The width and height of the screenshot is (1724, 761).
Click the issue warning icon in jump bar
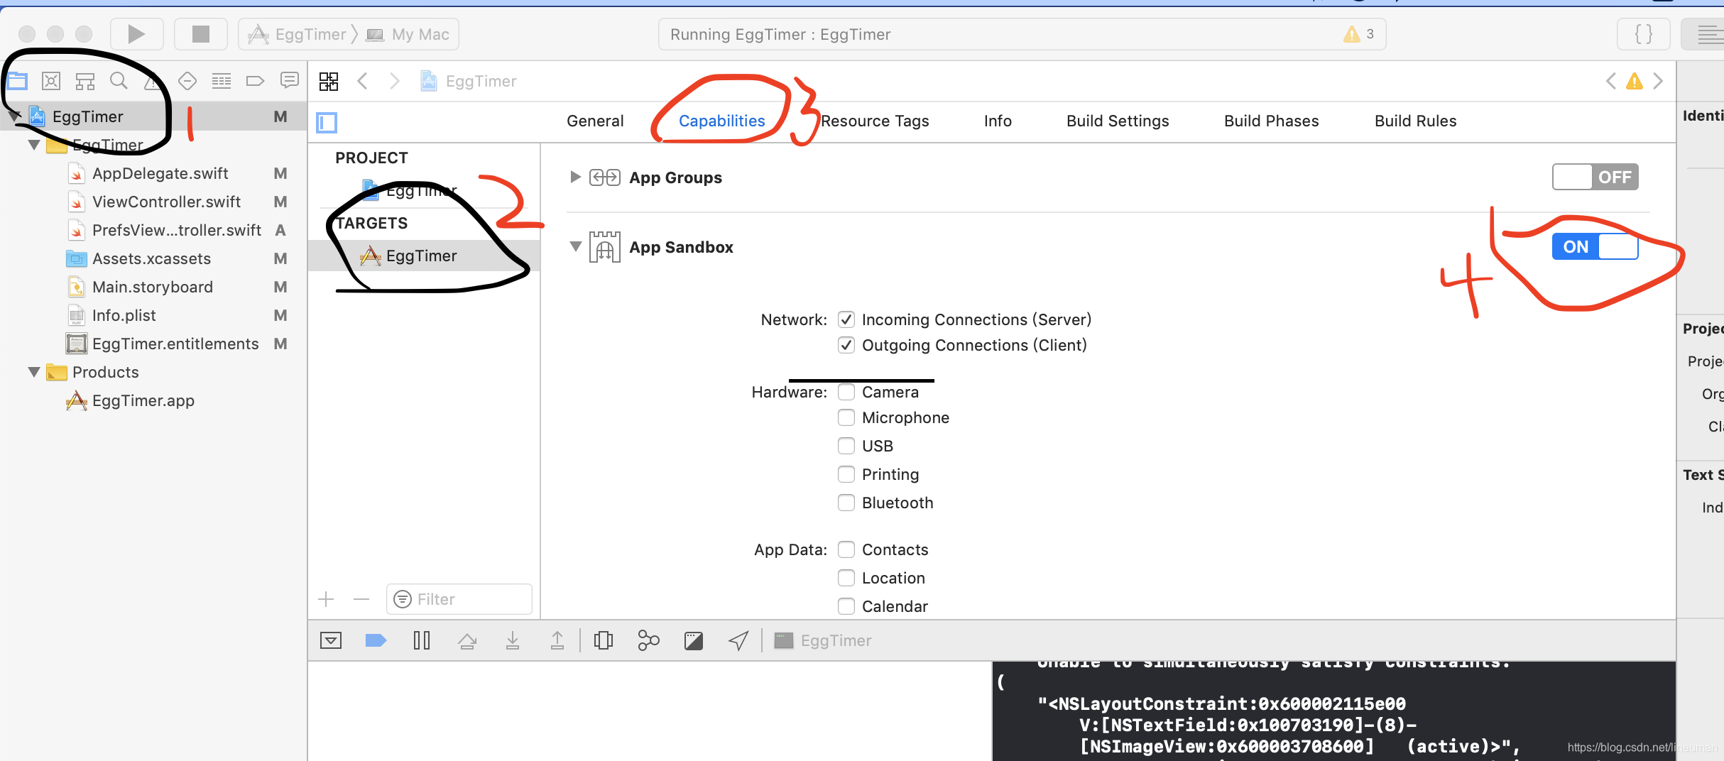1635,81
